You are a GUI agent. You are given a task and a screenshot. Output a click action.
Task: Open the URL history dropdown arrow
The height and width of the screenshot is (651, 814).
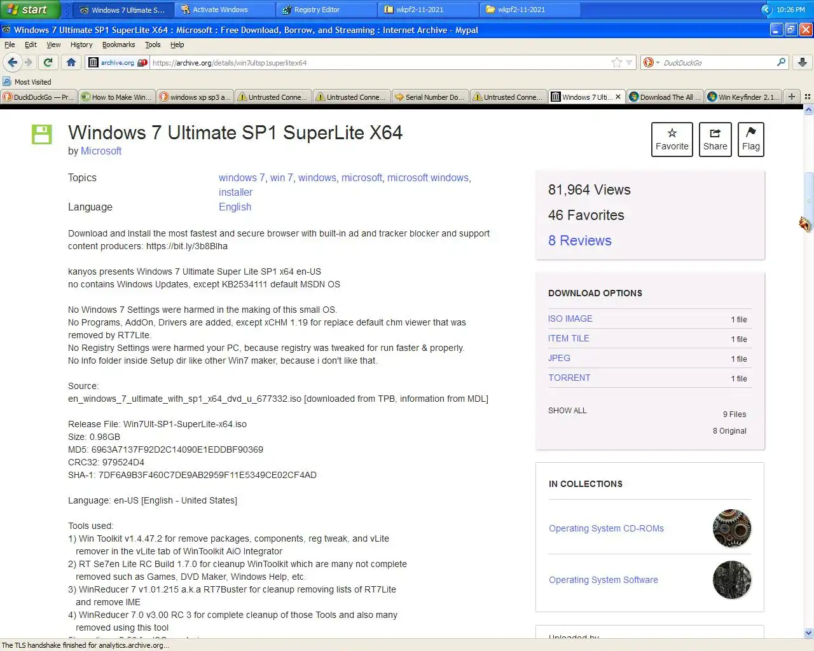coord(629,62)
